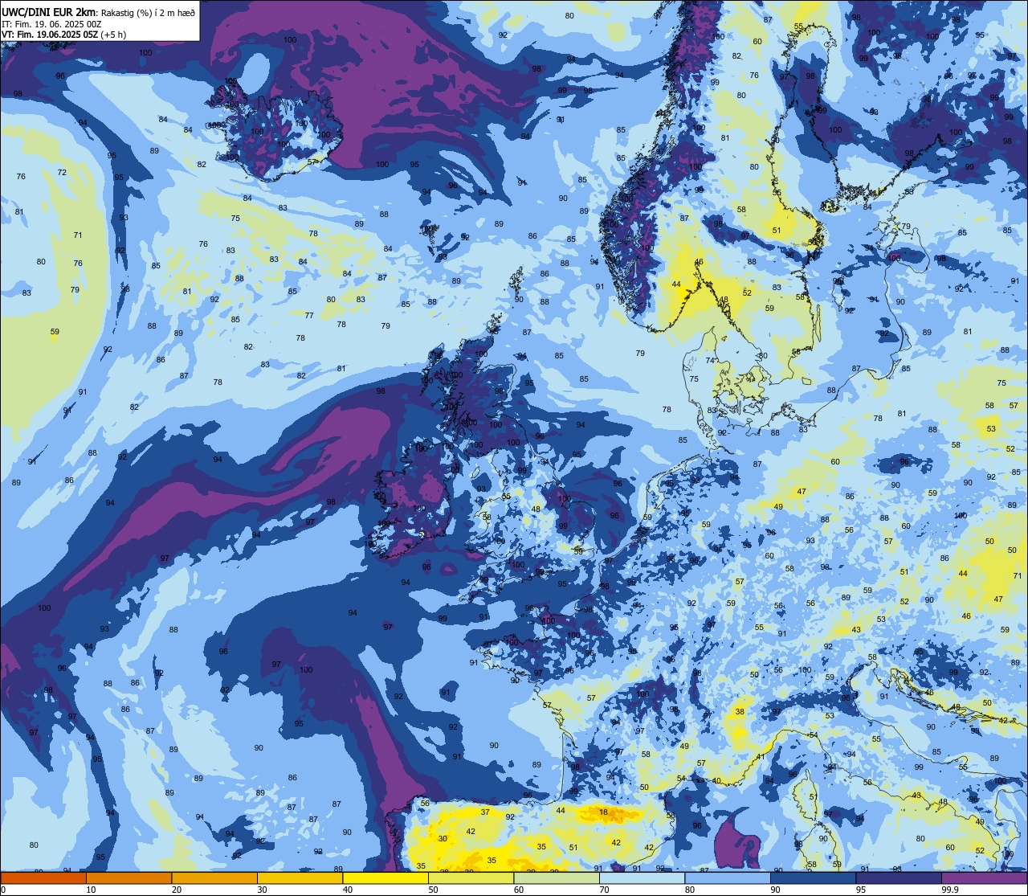Click the legend tick label "80"
The width and height of the screenshot is (1028, 896).
689,890
